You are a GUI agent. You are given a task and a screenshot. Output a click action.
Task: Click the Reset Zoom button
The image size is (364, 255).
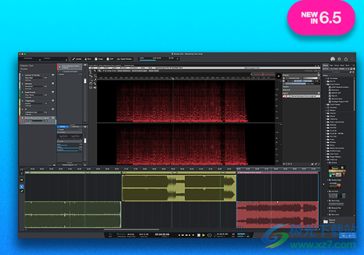[x=153, y=71]
